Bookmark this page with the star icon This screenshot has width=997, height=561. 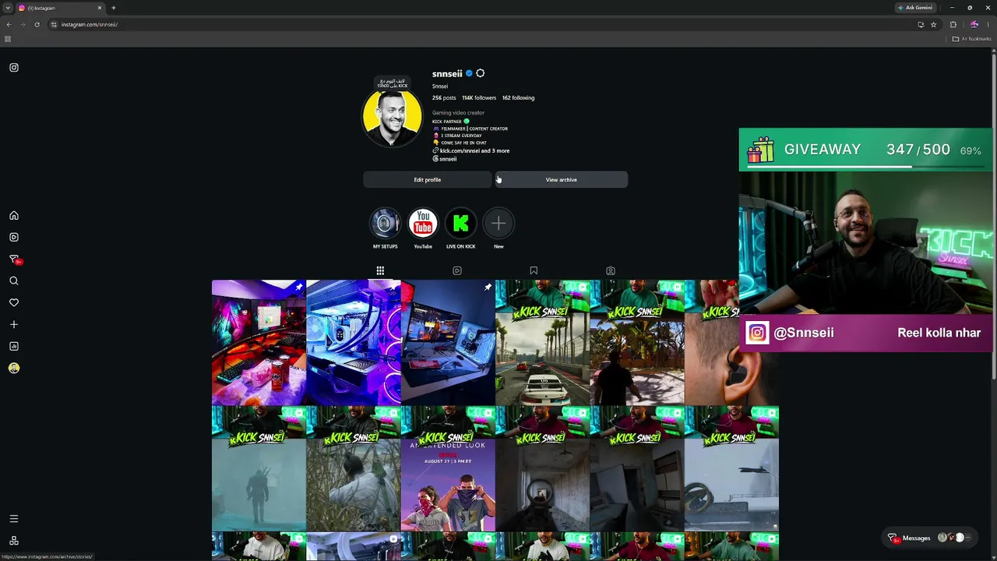click(x=934, y=25)
